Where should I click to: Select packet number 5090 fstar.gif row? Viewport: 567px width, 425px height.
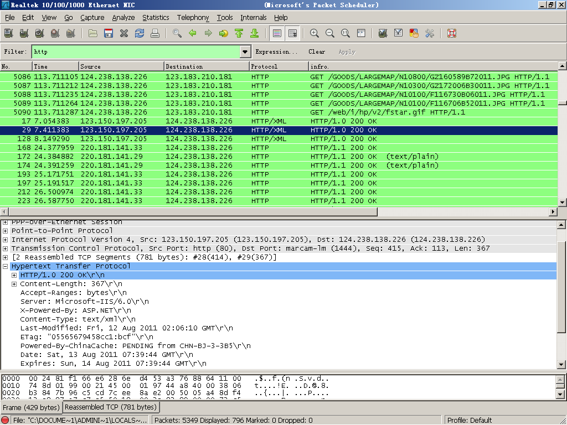click(x=279, y=112)
